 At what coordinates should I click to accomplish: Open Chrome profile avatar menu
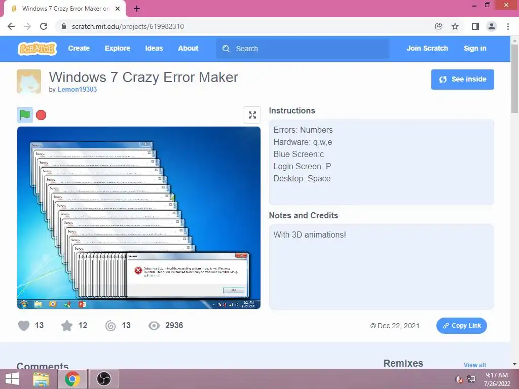(x=492, y=26)
